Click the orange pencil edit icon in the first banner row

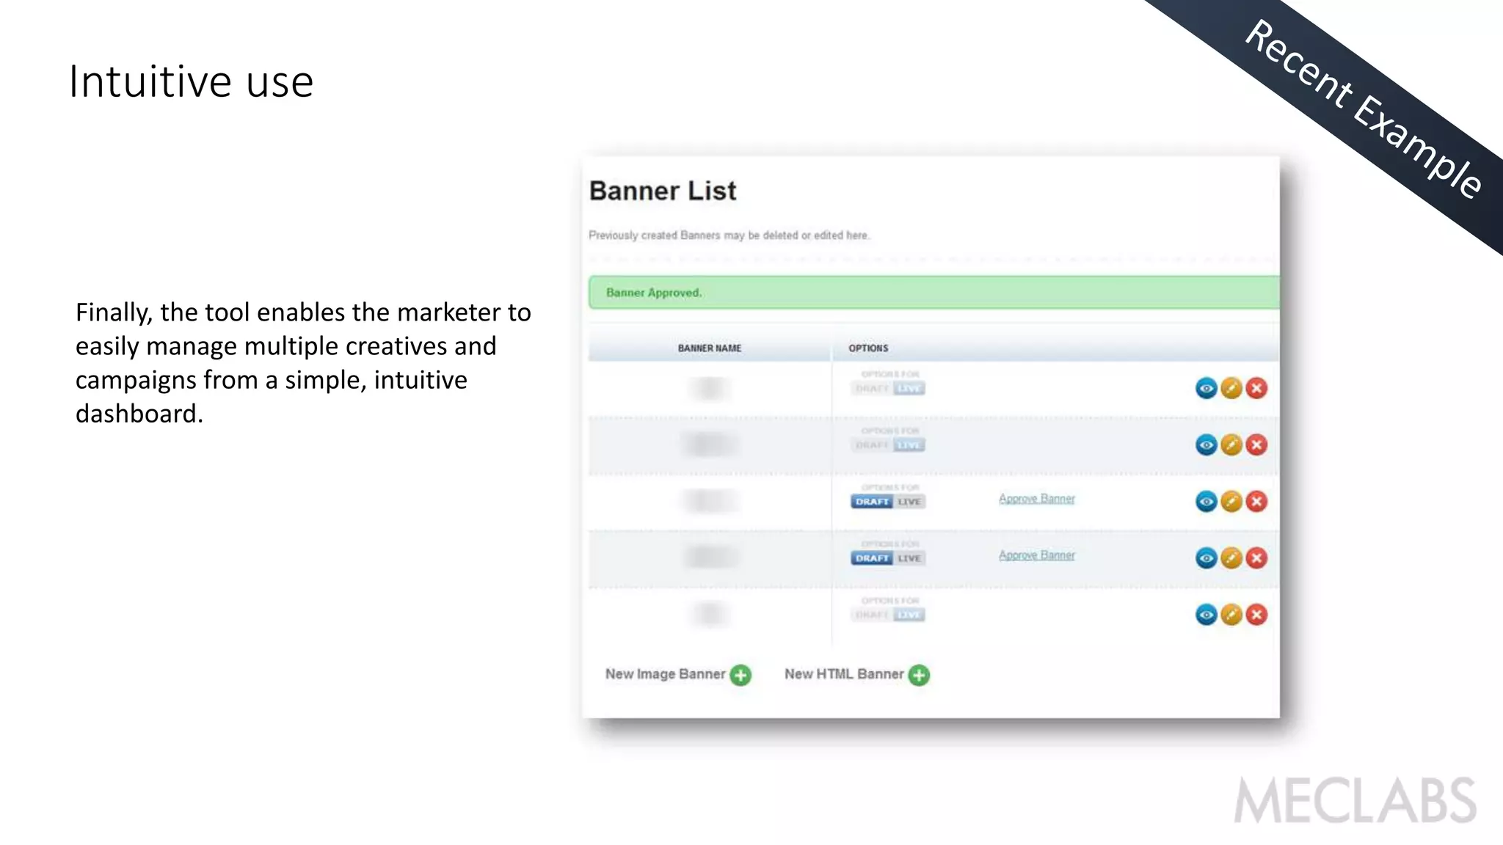pyautogui.click(x=1231, y=388)
